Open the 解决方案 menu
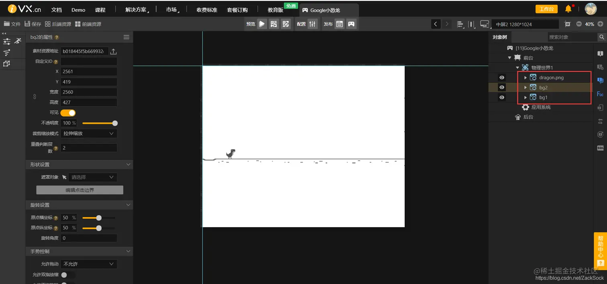The height and width of the screenshot is (284, 607). [136, 10]
